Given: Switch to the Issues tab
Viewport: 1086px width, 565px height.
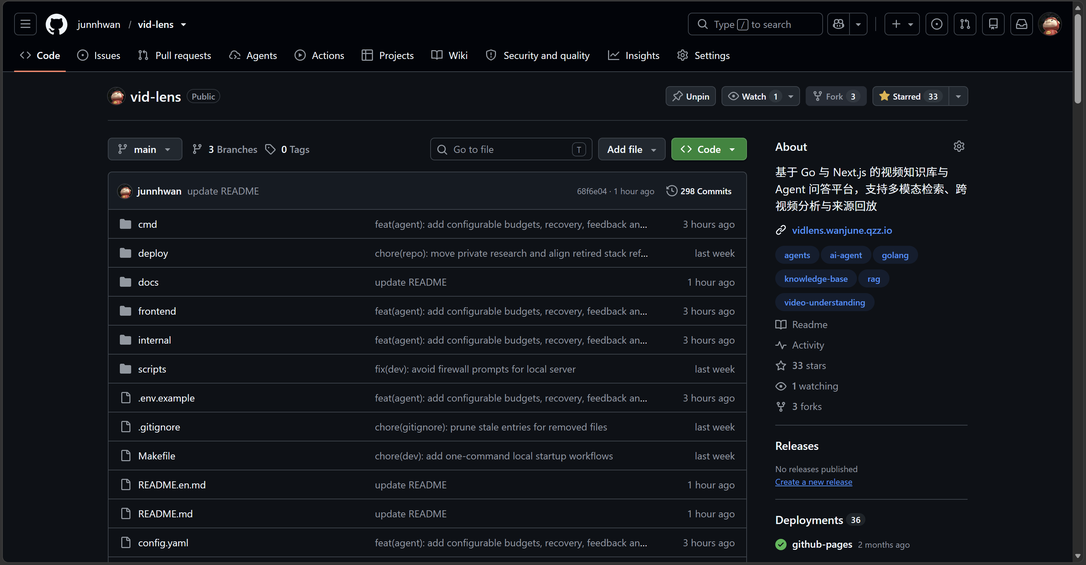Looking at the screenshot, I should [99, 55].
